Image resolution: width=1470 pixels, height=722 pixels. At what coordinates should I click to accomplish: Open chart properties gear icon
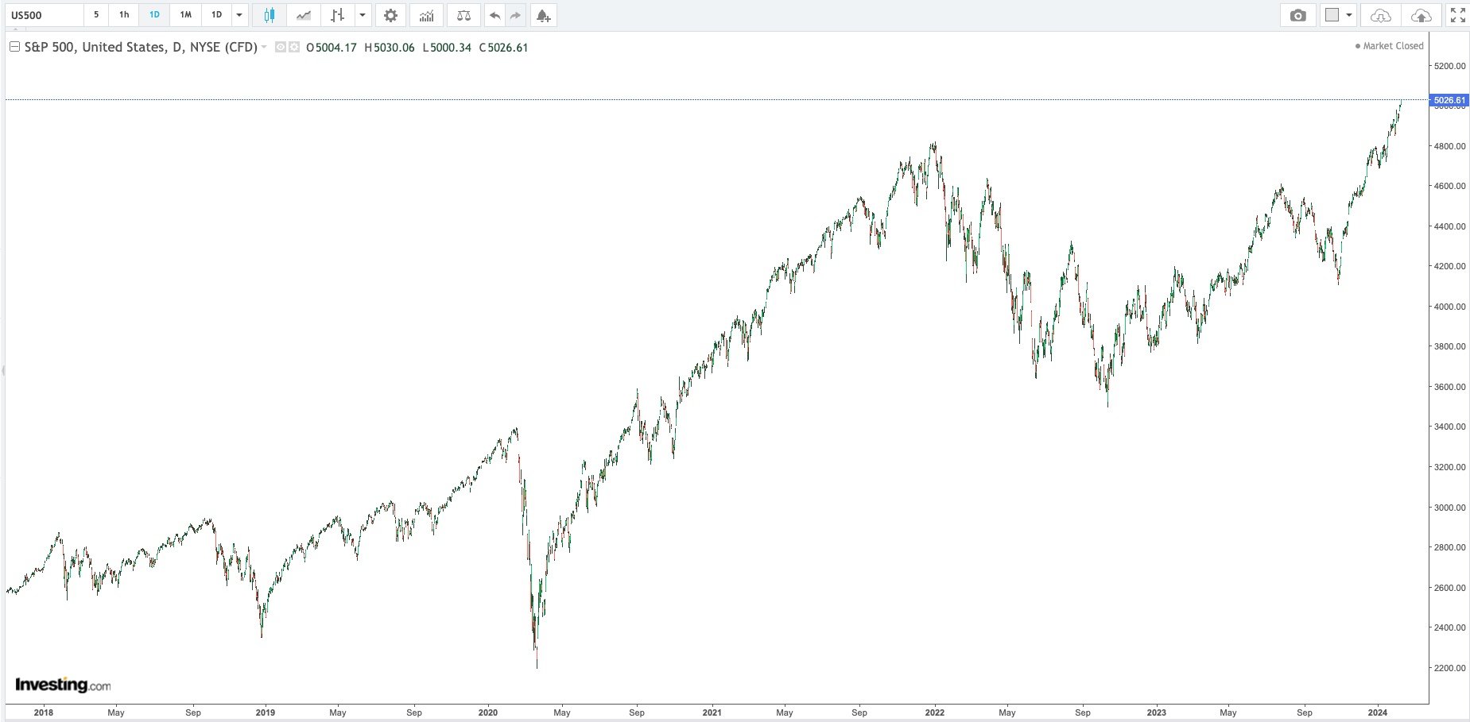pos(390,15)
